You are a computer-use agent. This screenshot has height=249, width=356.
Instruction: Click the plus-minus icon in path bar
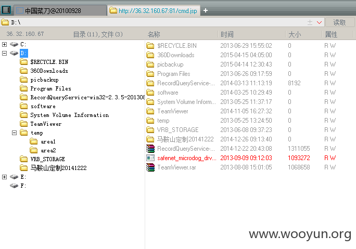click(x=310, y=22)
